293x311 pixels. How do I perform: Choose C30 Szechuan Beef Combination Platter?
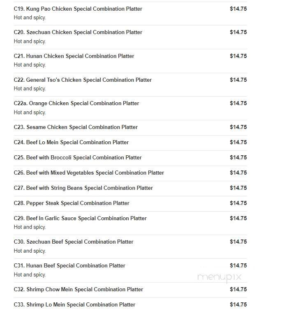(x=74, y=242)
